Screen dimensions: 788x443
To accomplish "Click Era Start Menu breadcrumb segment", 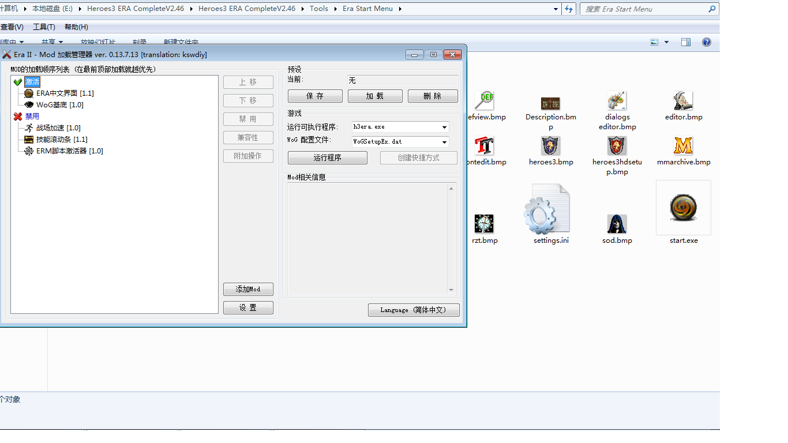I will coord(367,9).
